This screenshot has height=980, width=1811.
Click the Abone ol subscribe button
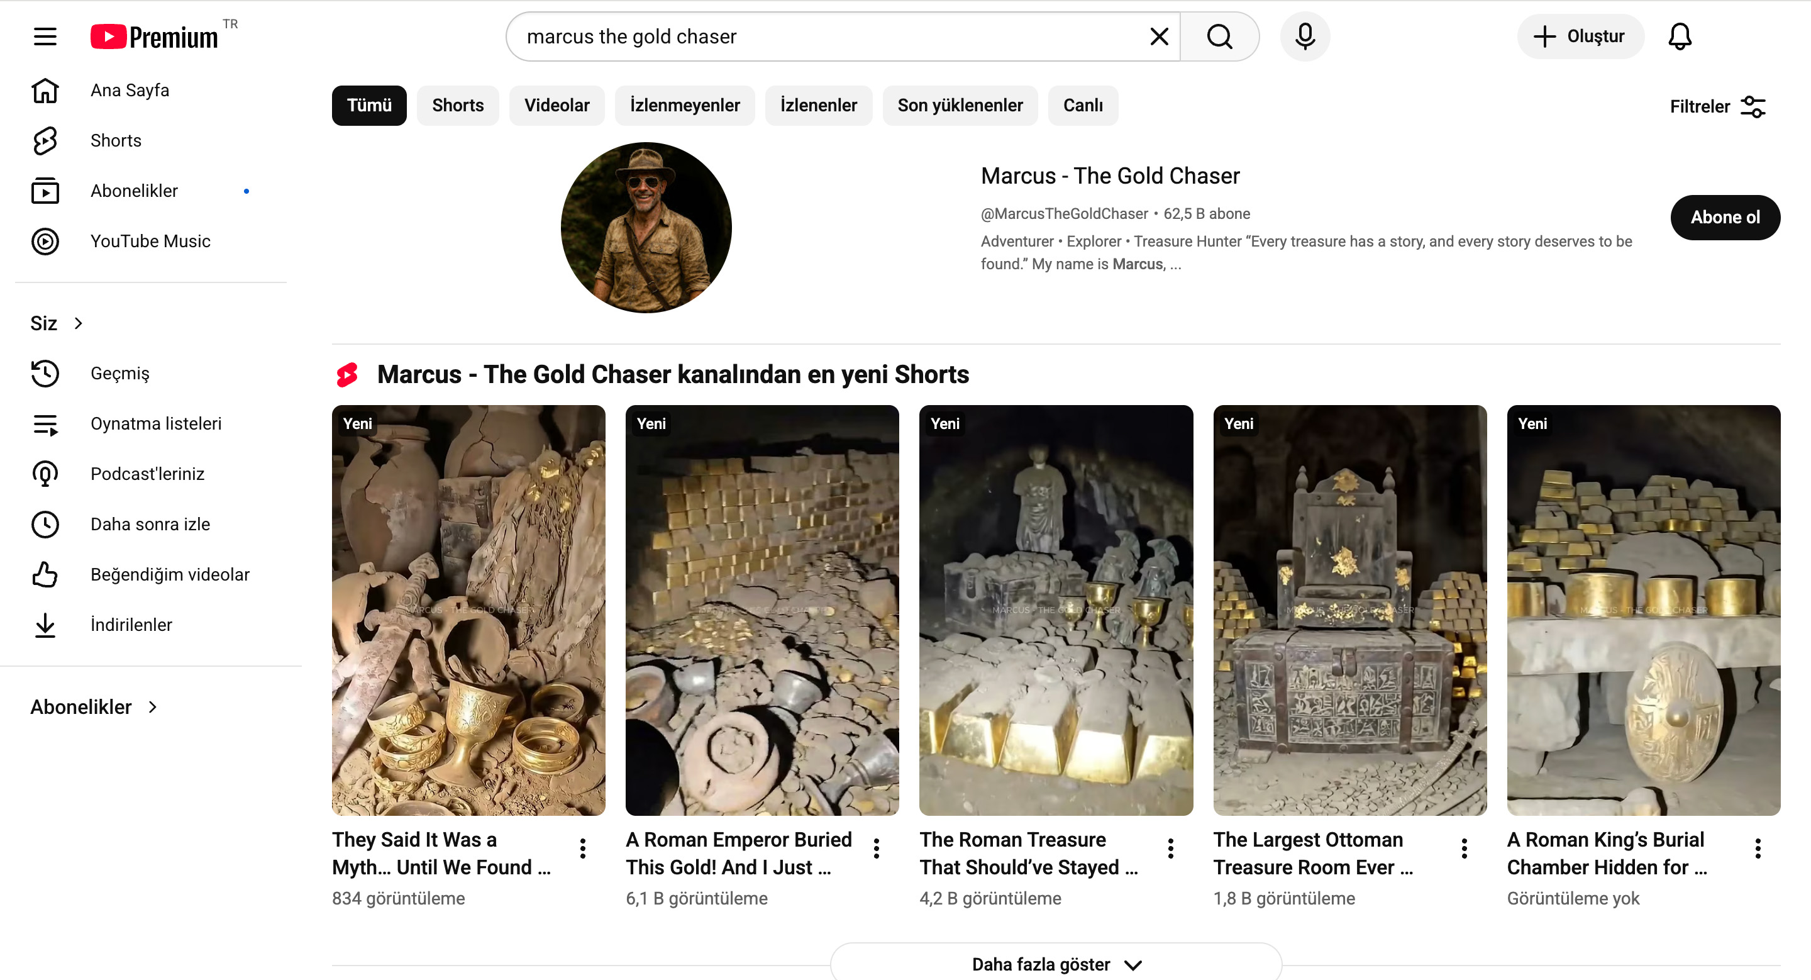(x=1724, y=217)
